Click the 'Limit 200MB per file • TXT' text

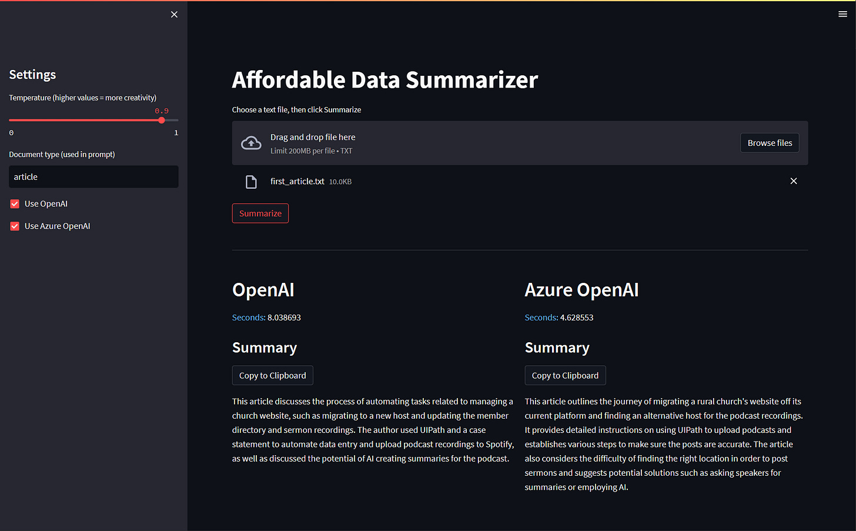311,151
